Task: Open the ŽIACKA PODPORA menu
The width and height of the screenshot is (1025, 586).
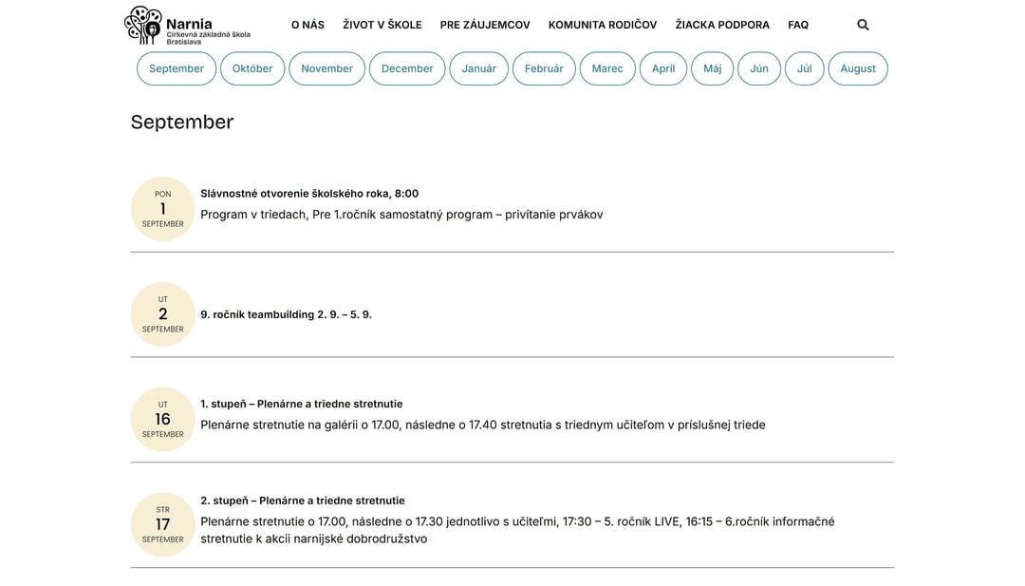Action: pyautogui.click(x=722, y=25)
